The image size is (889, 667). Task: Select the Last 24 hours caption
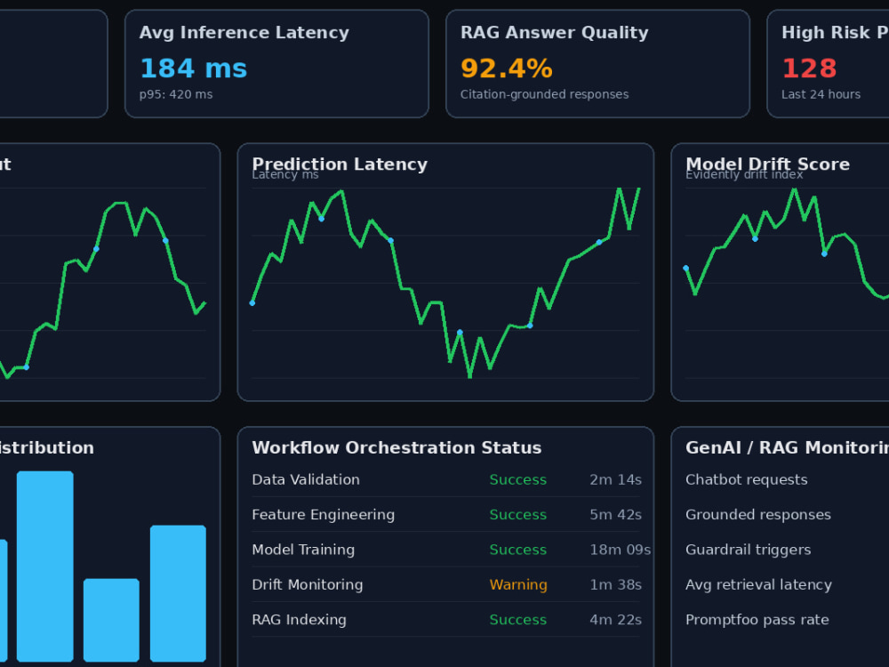821,94
